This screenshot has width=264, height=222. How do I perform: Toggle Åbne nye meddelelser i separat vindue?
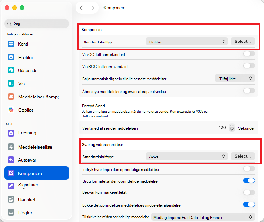point(249,91)
